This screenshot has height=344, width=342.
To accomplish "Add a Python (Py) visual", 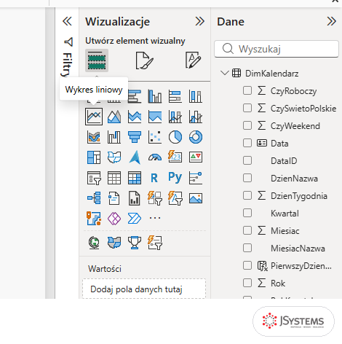I will (175, 177).
